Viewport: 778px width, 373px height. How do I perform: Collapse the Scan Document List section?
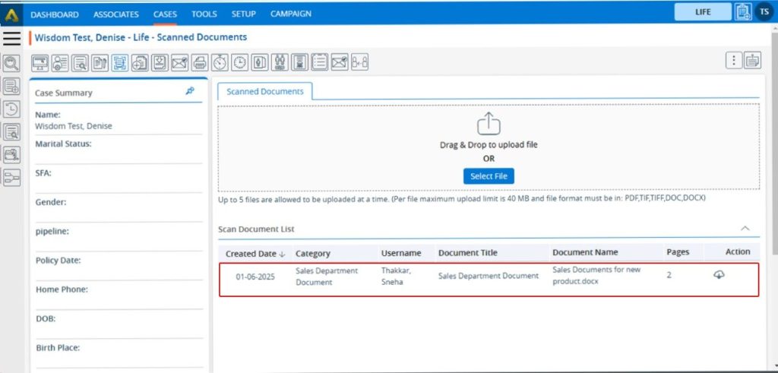coord(745,228)
